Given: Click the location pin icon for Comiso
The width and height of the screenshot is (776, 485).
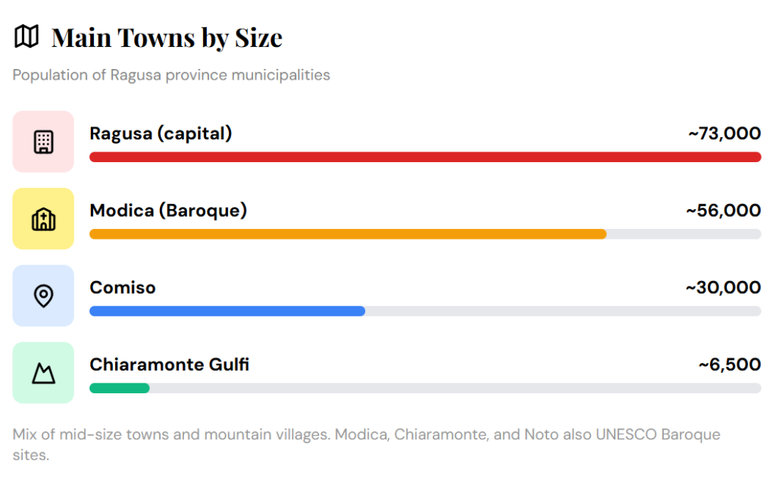Looking at the screenshot, I should point(43,296).
